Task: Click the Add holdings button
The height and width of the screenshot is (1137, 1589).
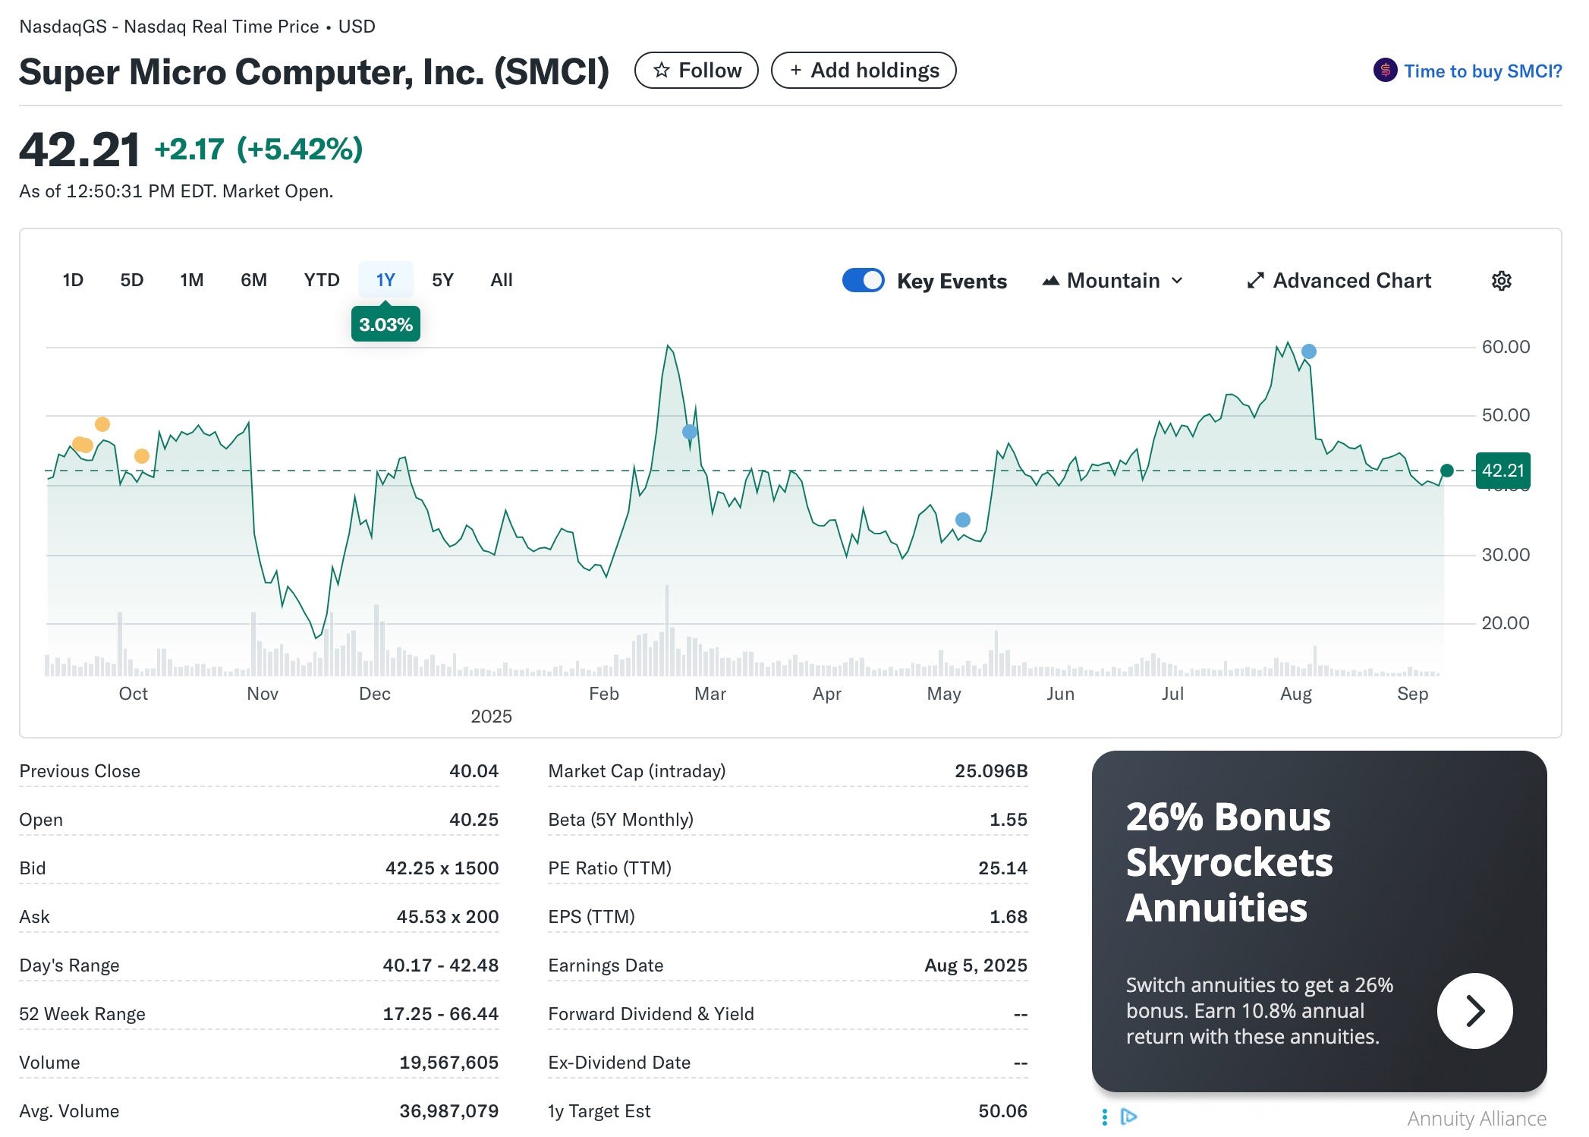Action: click(863, 71)
